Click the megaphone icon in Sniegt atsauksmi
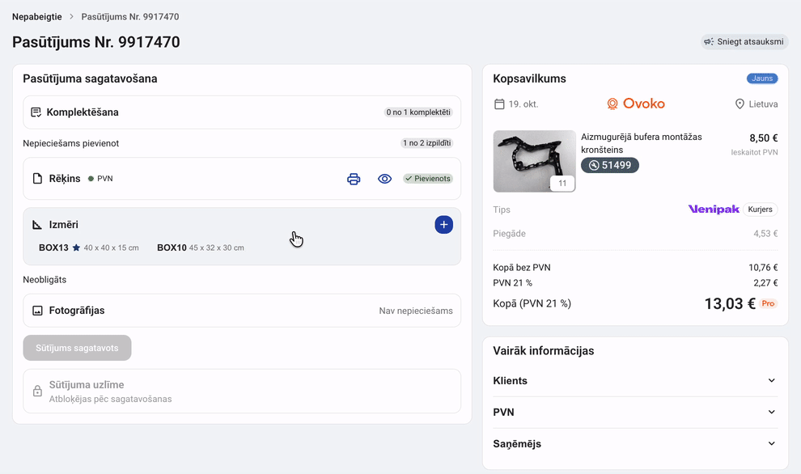This screenshot has width=801, height=474. [709, 42]
